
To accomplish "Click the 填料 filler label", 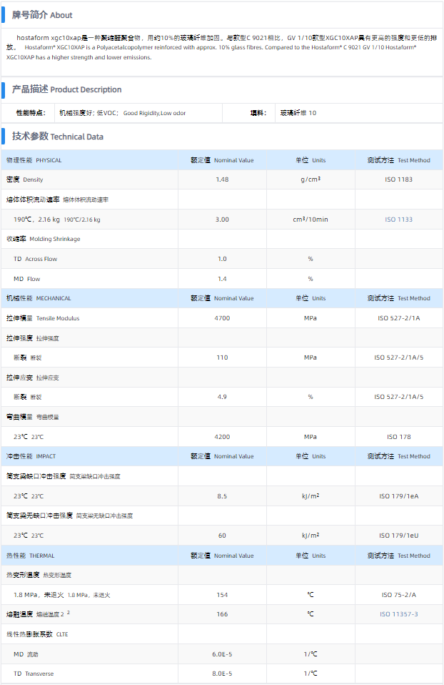I will click(x=258, y=113).
